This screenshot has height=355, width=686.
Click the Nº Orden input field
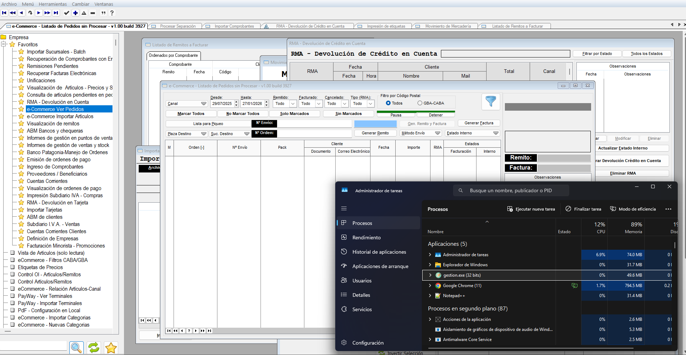point(314,133)
